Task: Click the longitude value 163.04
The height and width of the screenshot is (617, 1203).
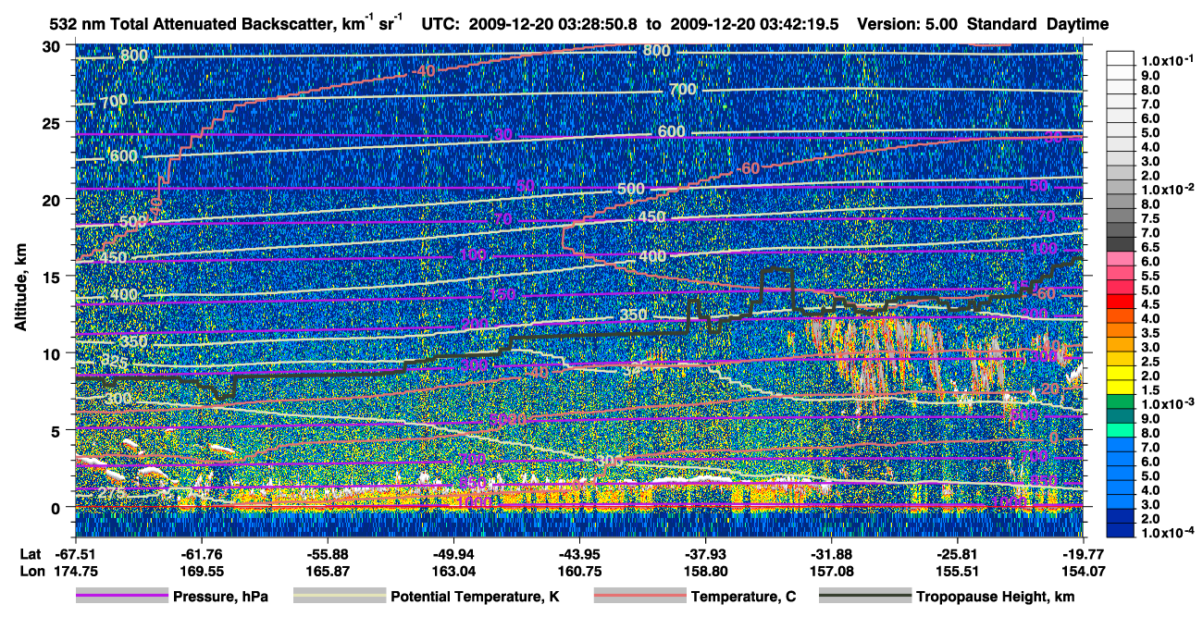Action: click(453, 571)
